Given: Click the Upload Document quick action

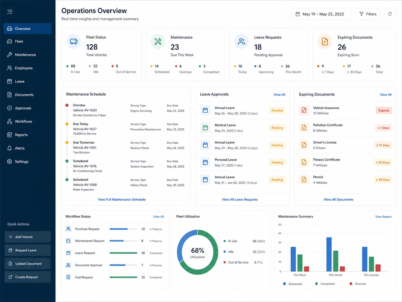Looking at the screenshot, I should (28, 264).
